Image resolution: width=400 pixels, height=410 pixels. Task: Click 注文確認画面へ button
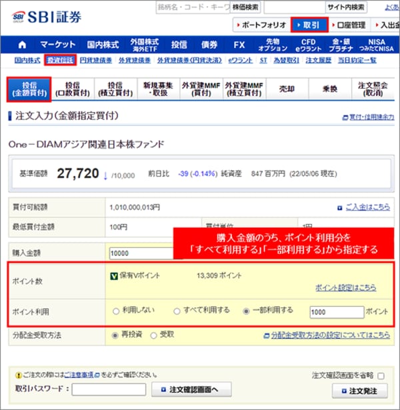191,389
